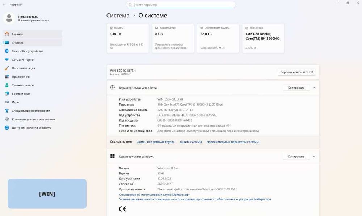Open Домен или рабочая группа link

click(x=156, y=142)
